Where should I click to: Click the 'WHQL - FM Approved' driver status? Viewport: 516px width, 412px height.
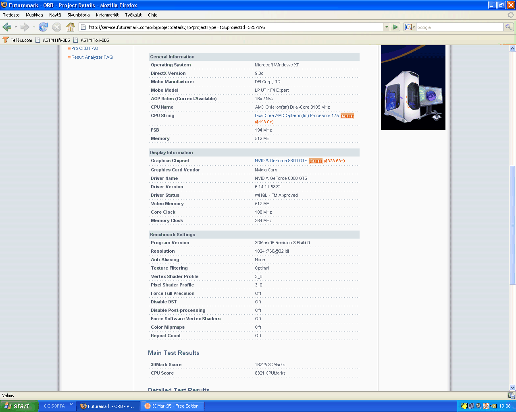[276, 195]
